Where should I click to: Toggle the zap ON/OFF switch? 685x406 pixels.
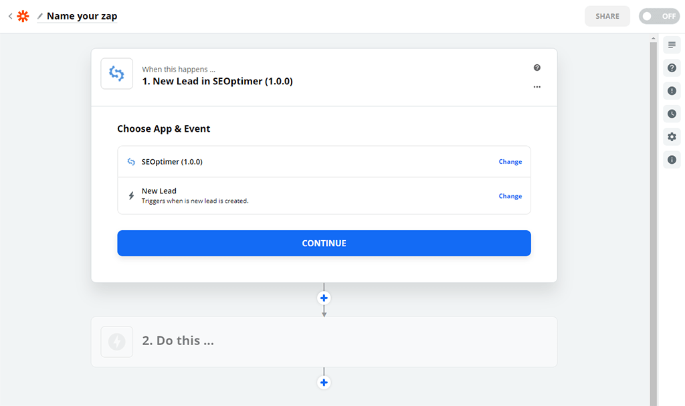point(659,16)
